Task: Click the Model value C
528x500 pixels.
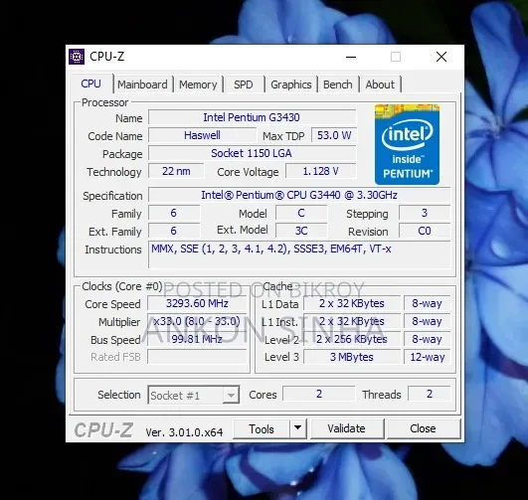Action: tap(301, 213)
